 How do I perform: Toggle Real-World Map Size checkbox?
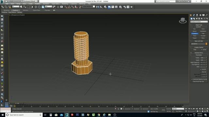192,82
